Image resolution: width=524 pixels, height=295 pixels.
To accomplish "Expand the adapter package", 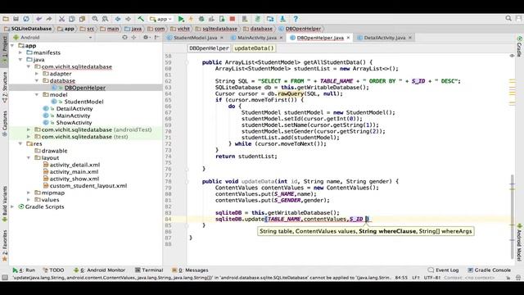I will pyautogui.click(x=37, y=74).
